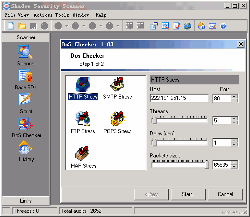Click the Threads value field showing 5
The image size is (250, 217).
[222, 121]
